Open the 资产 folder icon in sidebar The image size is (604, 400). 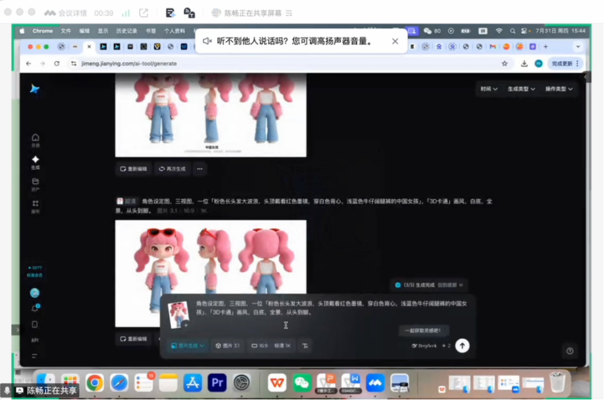(x=35, y=183)
